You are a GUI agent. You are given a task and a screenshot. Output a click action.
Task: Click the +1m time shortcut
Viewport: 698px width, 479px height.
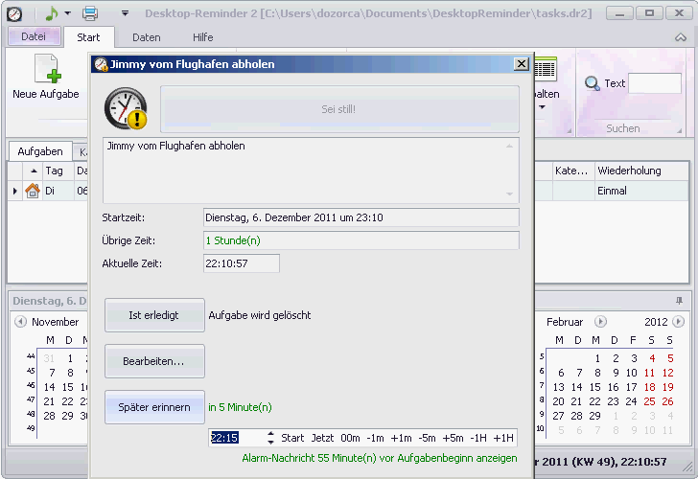tap(401, 438)
